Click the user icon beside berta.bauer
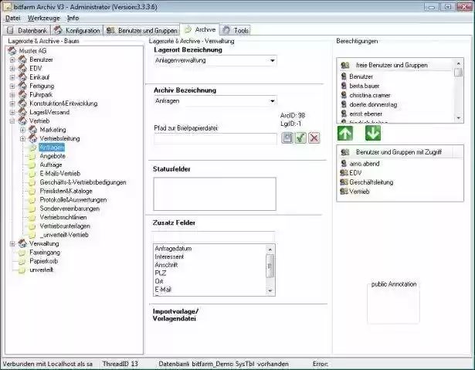The width and height of the screenshot is (475, 370). pos(344,86)
